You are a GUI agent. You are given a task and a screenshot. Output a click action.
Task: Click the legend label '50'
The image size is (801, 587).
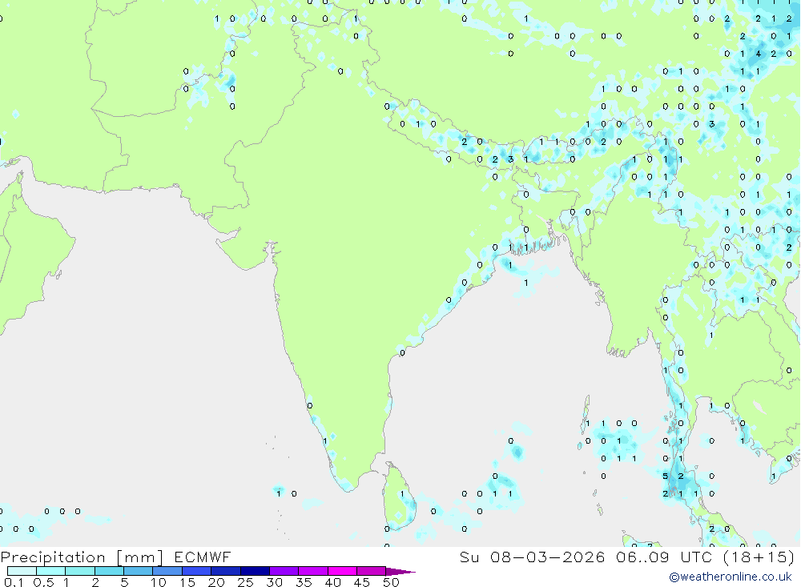[391, 582]
